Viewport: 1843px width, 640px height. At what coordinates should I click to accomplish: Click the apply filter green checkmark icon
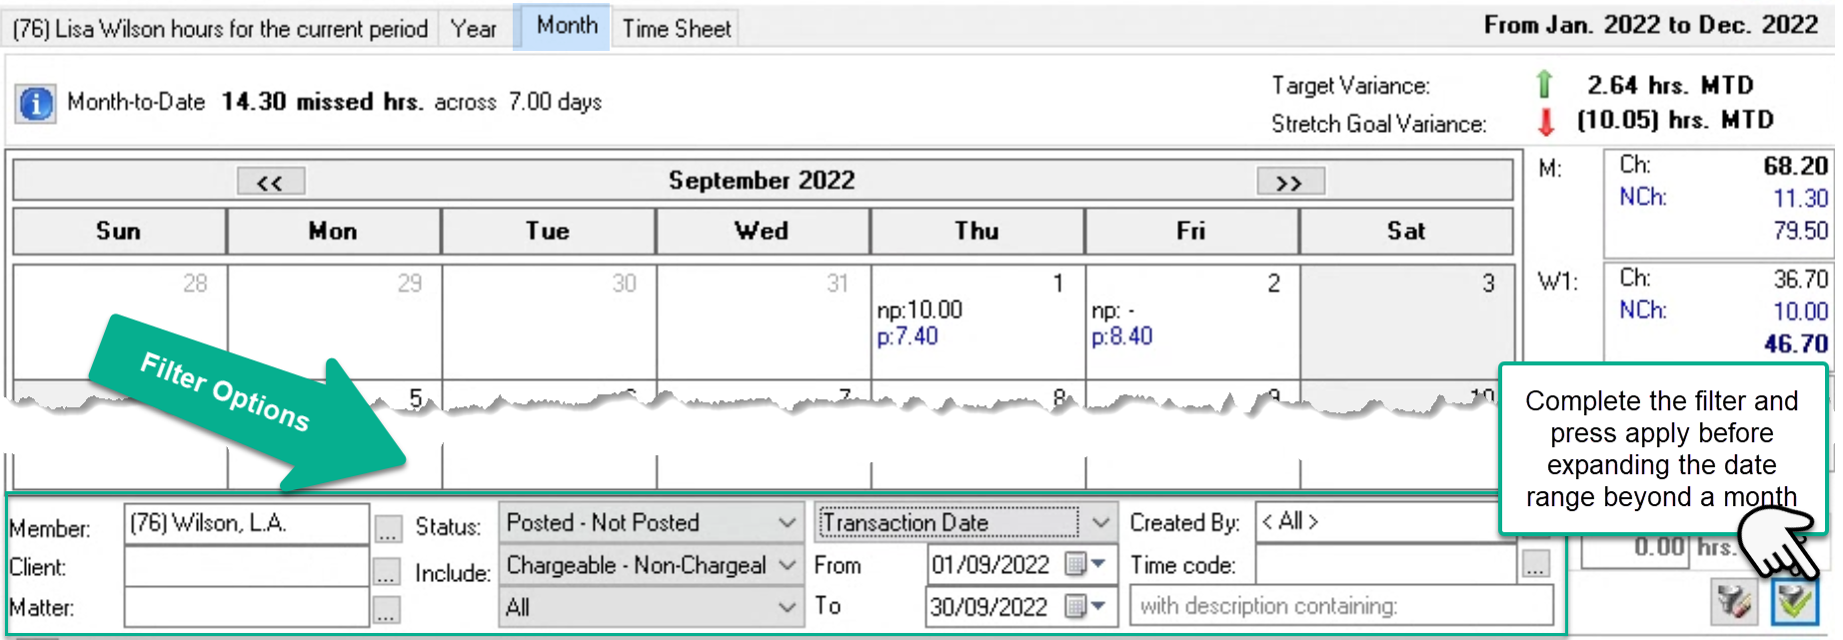[x=1794, y=601]
